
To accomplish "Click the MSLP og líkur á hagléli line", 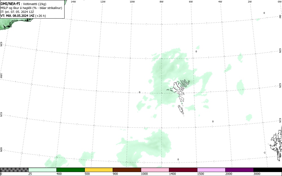I will [x=31, y=8].
